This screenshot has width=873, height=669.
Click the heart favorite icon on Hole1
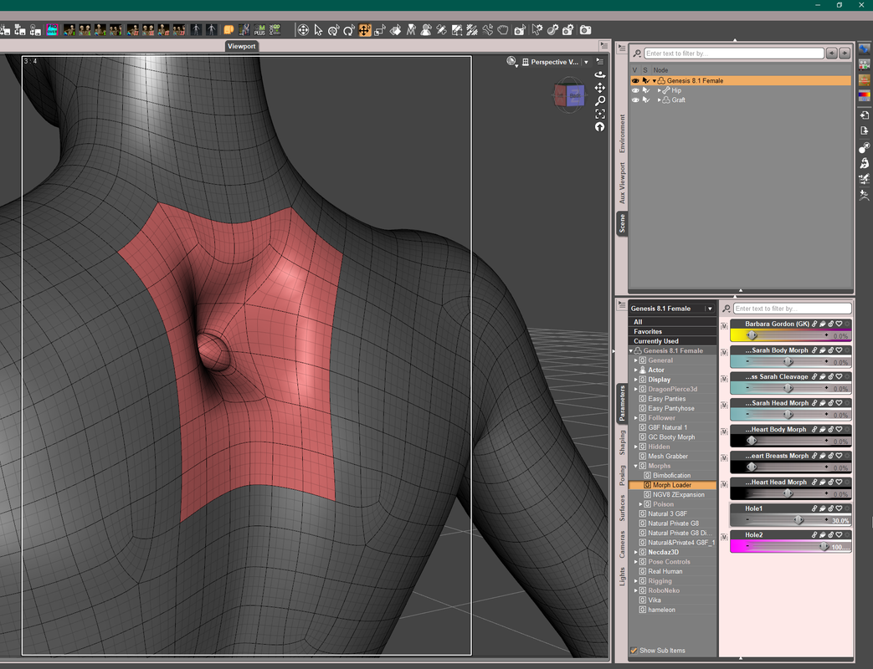[x=839, y=508]
